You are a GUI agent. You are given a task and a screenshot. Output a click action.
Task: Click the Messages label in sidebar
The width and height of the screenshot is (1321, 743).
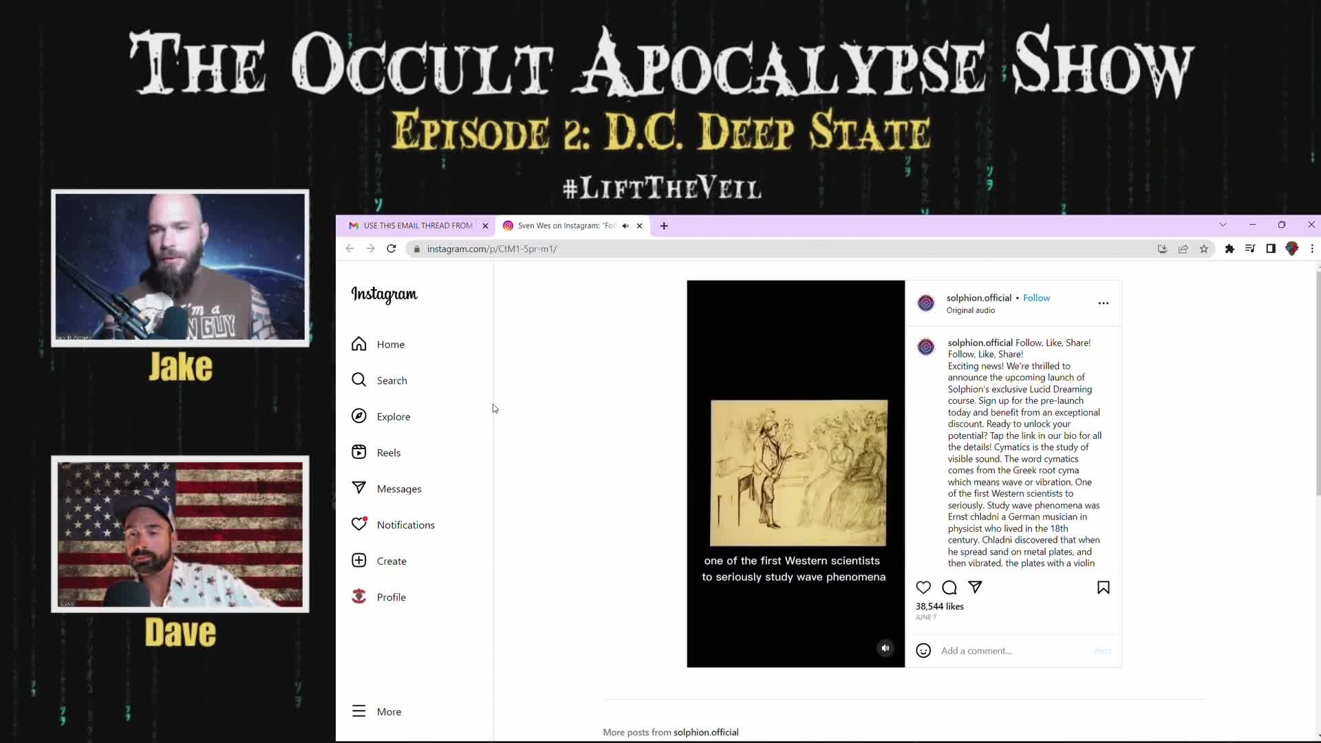click(399, 489)
